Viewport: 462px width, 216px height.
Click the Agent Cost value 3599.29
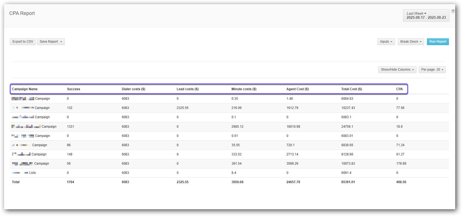coord(292,164)
